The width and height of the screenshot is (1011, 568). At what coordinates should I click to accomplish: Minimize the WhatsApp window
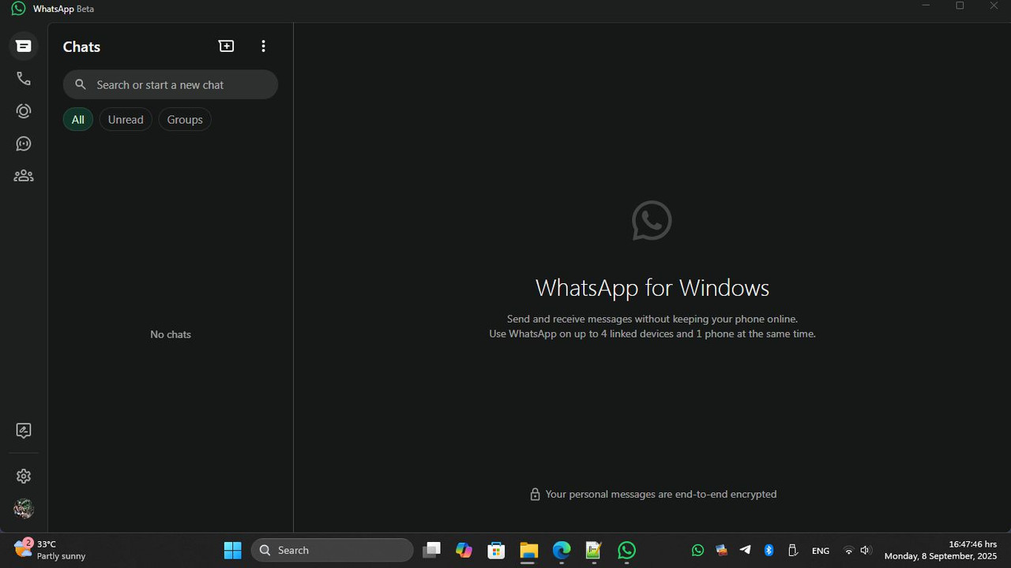click(x=926, y=6)
